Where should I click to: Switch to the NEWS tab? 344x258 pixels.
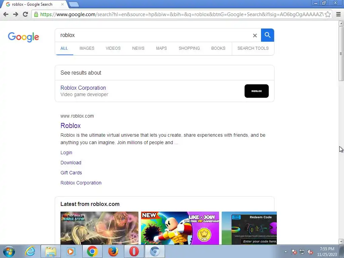138,48
